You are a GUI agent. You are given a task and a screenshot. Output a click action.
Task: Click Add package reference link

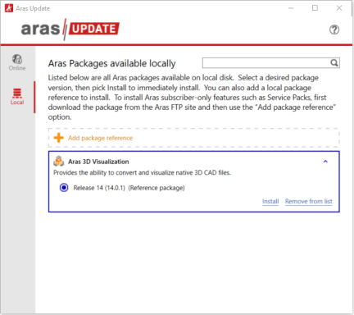point(100,138)
